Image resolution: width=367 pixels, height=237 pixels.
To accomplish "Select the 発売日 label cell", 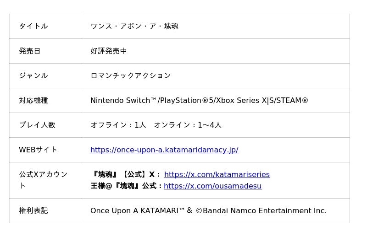I will (x=30, y=51).
